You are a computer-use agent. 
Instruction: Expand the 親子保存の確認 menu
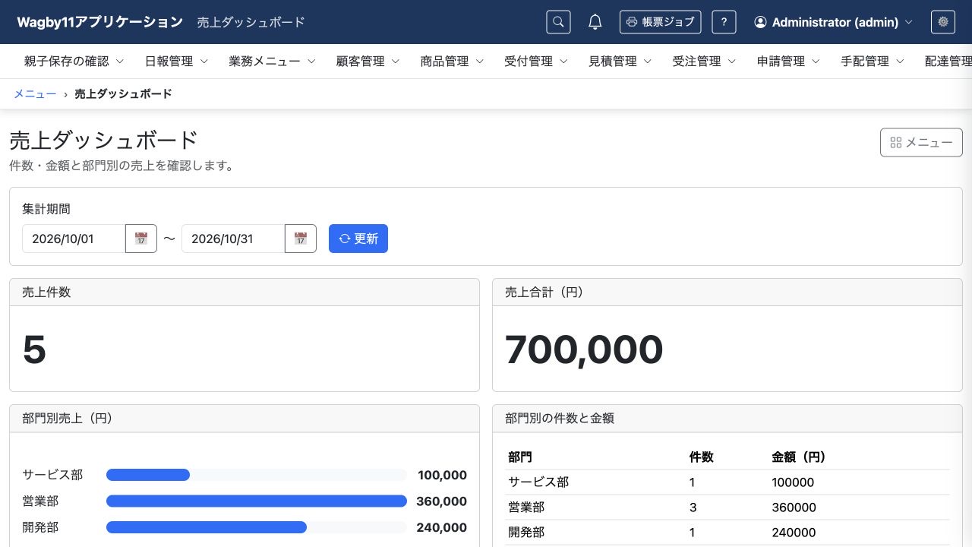pos(74,62)
